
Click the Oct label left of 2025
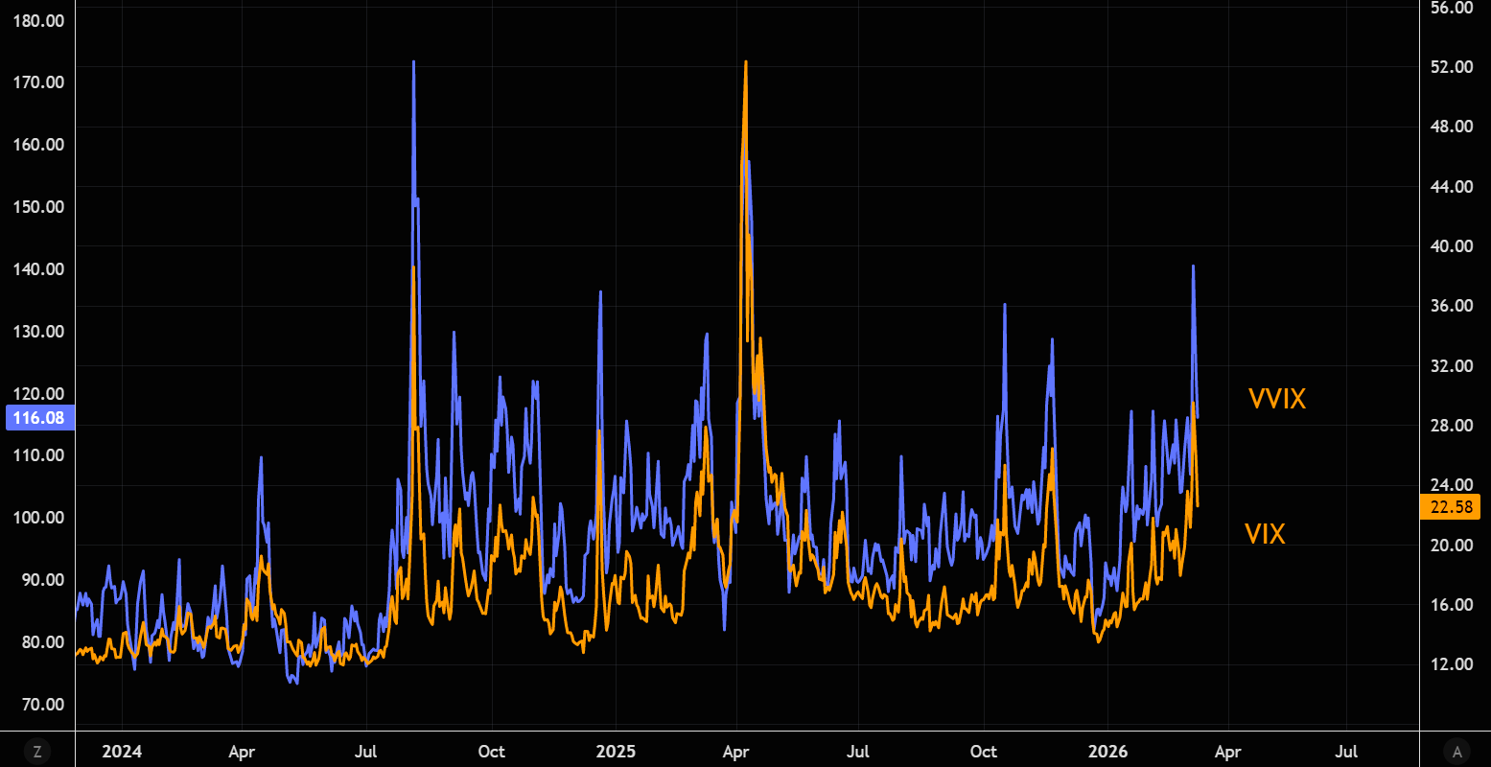491,752
